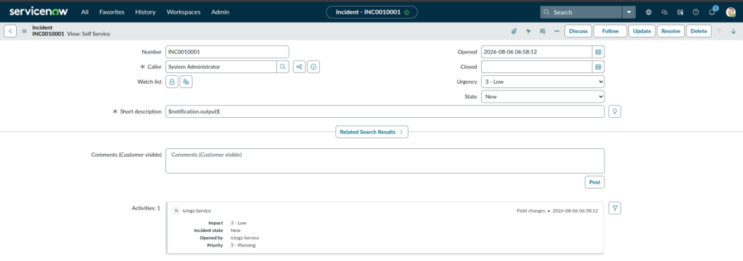Open the Urgency dropdown
Image resolution: width=743 pixels, height=261 pixels.
pos(543,82)
